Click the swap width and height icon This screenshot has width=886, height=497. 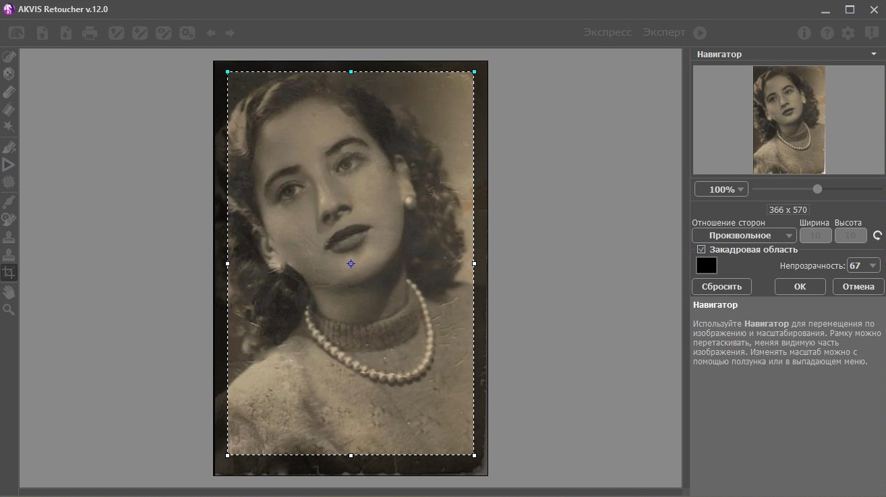click(x=877, y=236)
